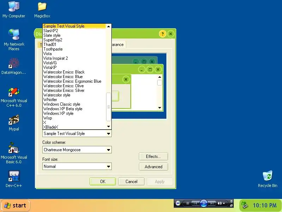Viewport: 282px width, 212px height.
Task: Choose SuperRoy2 visual style
Action: pos(74,40)
